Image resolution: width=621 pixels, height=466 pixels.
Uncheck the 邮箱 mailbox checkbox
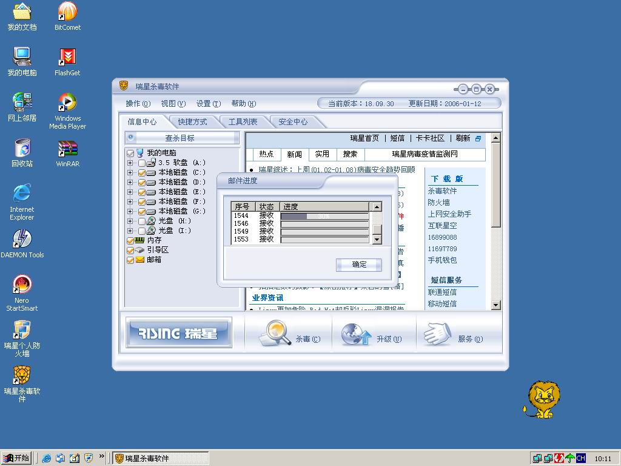130,260
